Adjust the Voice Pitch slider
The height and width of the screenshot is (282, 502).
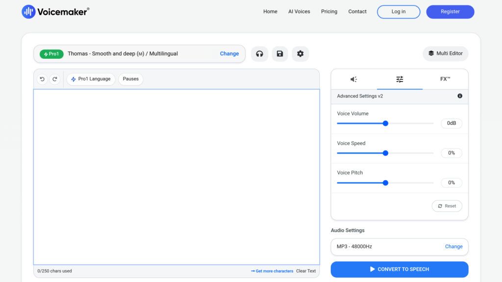click(385, 183)
